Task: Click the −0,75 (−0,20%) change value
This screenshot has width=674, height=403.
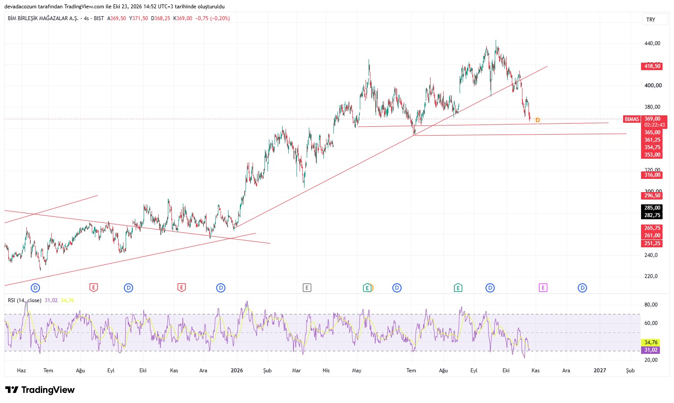Action: click(x=213, y=18)
